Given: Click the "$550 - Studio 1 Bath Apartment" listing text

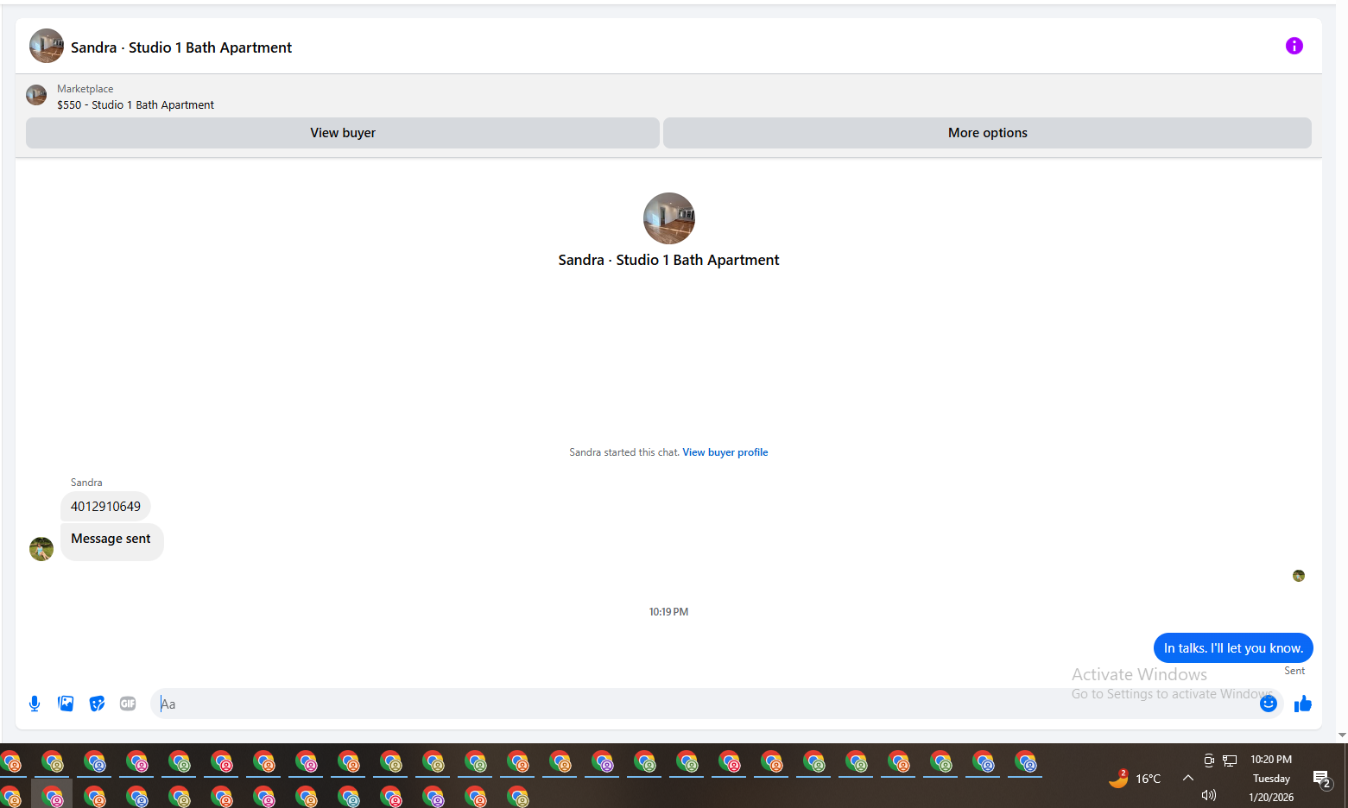Looking at the screenshot, I should point(136,105).
